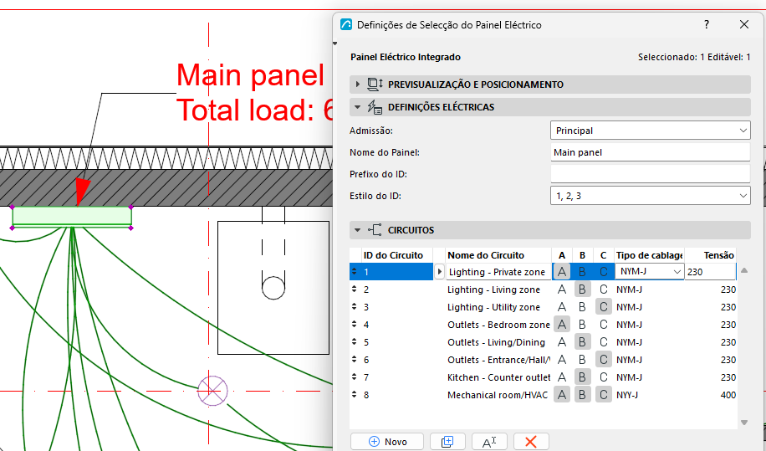The height and width of the screenshot is (451, 766).
Task: Click reorder handle of circuit 8
Action: [x=355, y=395]
